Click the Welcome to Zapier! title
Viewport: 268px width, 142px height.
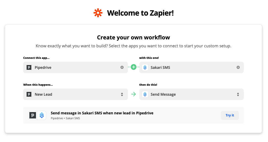point(140,13)
